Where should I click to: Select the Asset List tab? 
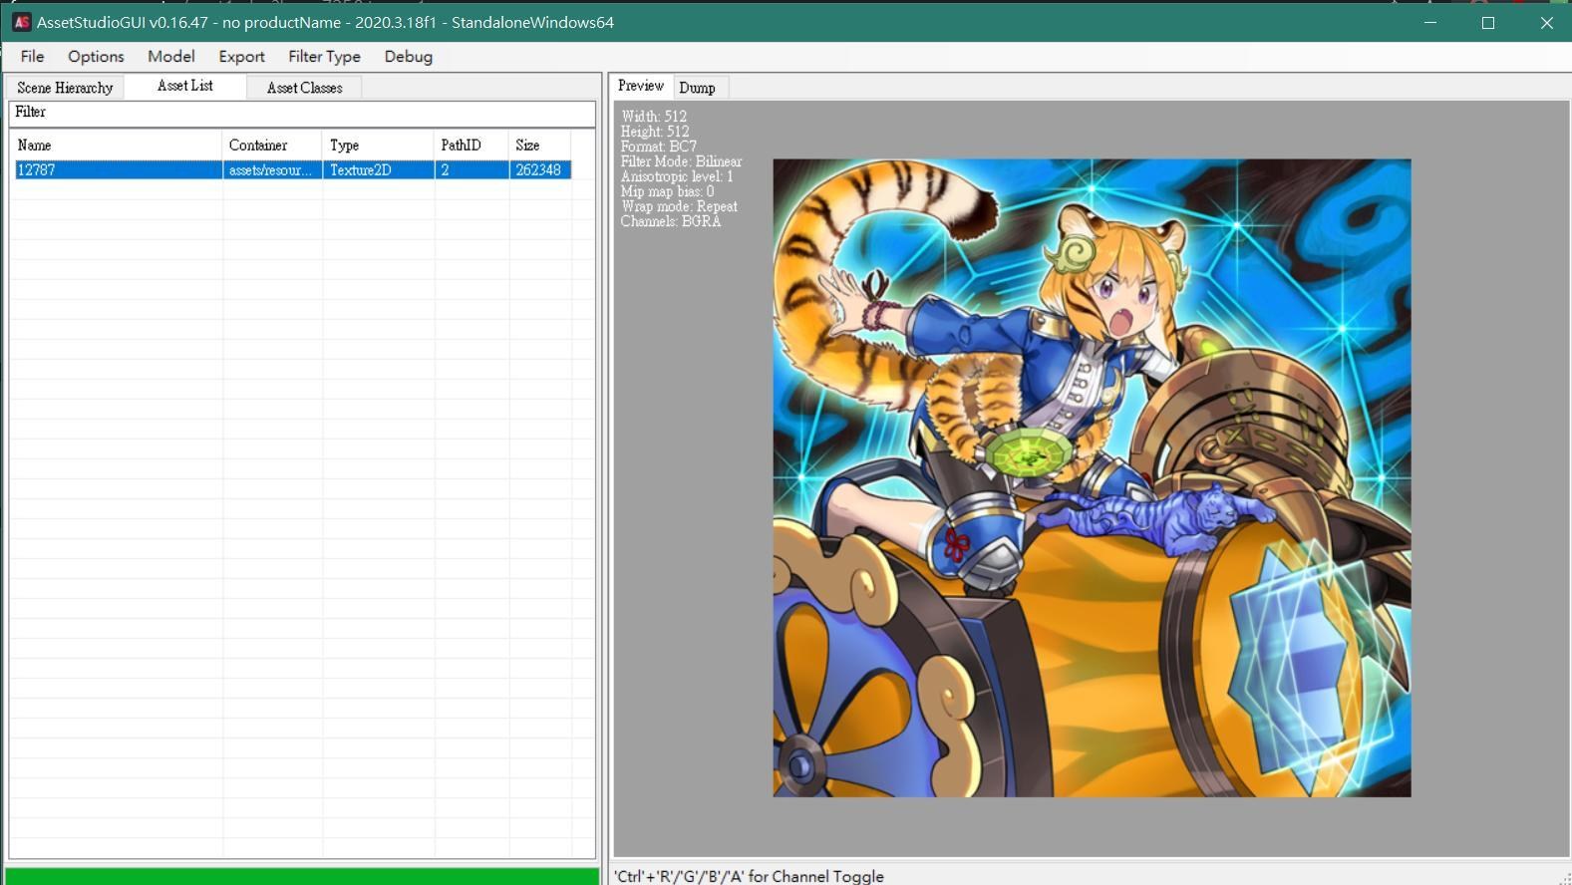[x=184, y=86]
